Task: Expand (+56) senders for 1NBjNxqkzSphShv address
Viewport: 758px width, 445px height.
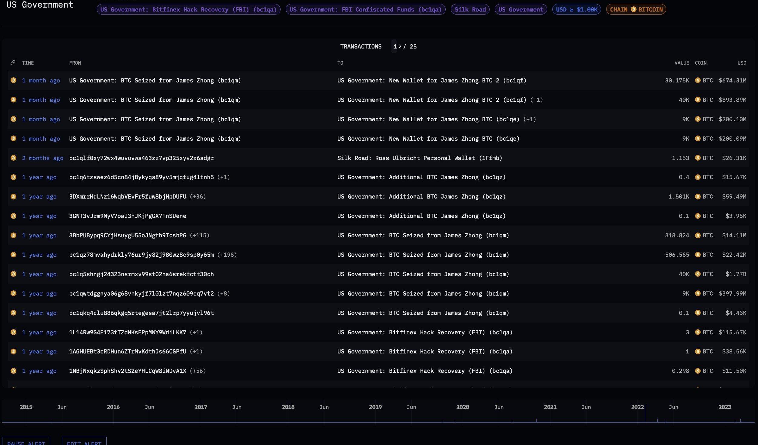Action: click(x=198, y=371)
